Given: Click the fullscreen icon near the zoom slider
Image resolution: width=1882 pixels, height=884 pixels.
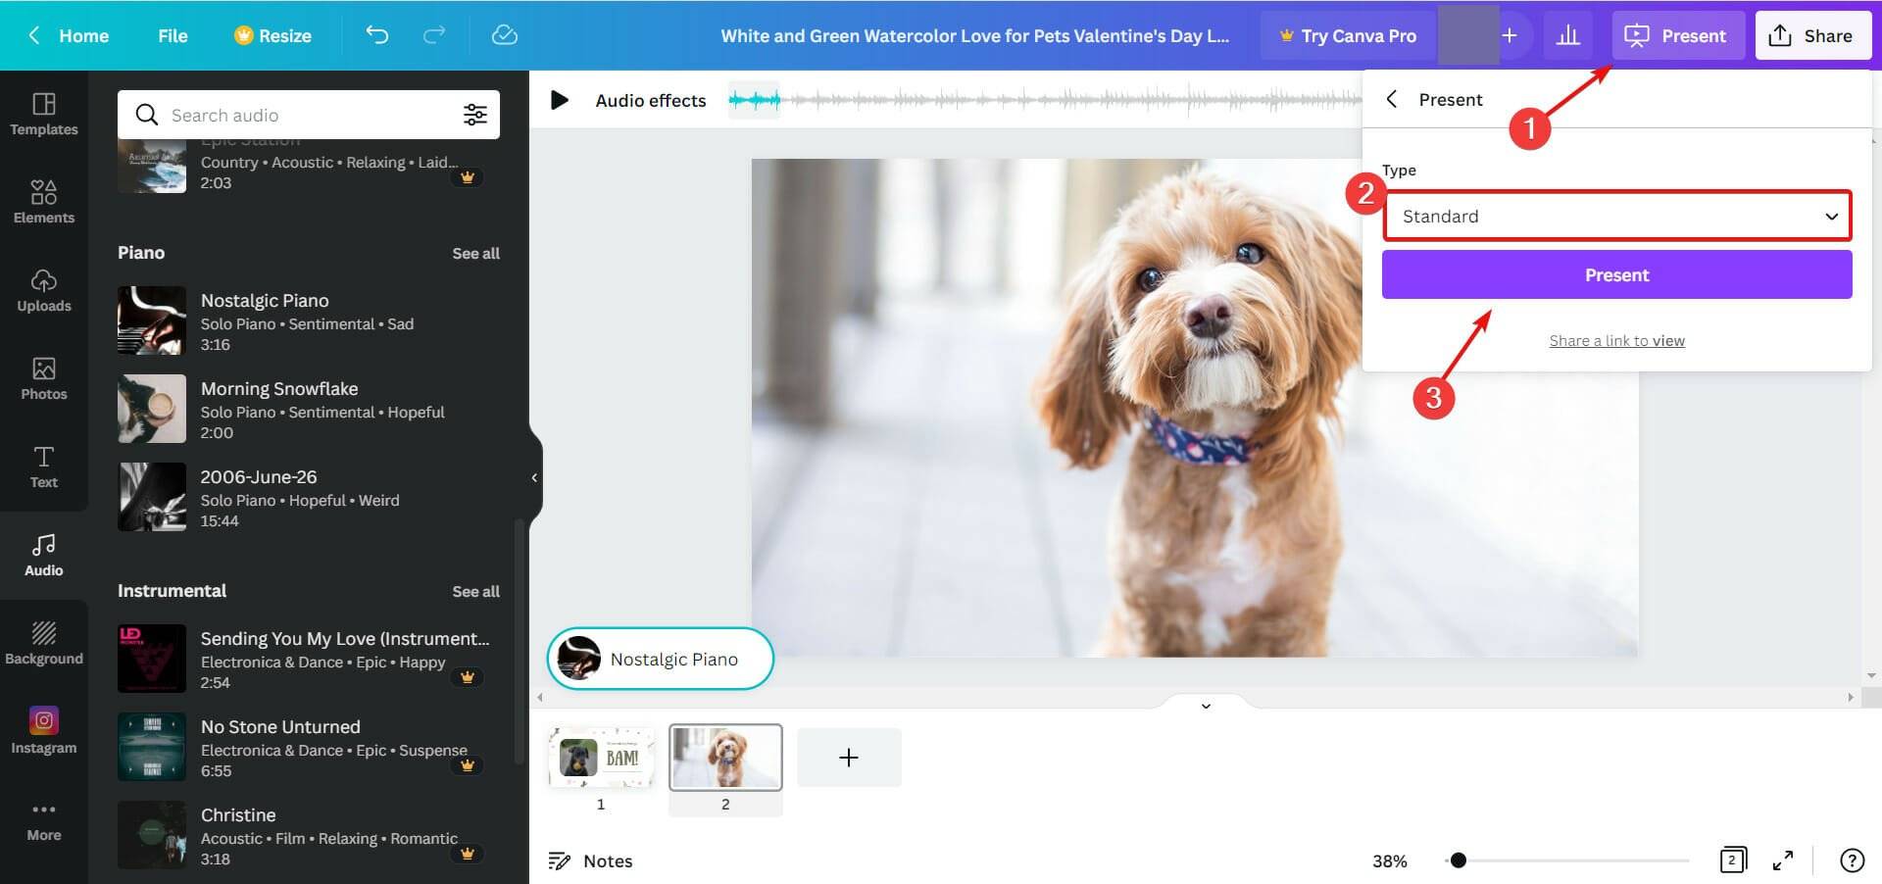Looking at the screenshot, I should [1783, 860].
